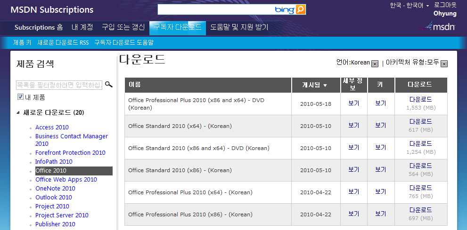Viewport: 467px width, 230px height.
Task: Select the 구독자 다운로드 tab
Action: [x=178, y=28]
